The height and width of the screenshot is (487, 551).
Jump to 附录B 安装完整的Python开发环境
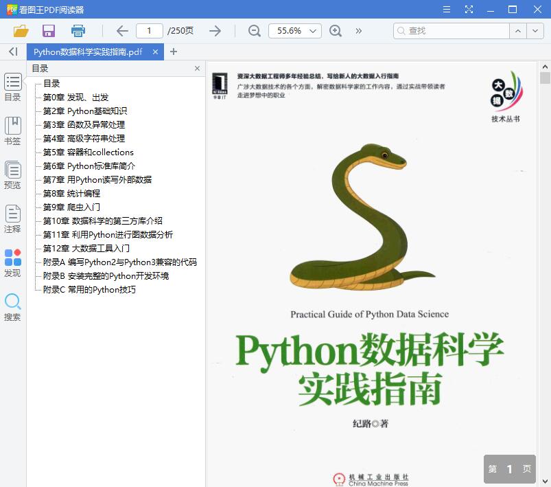(x=106, y=275)
